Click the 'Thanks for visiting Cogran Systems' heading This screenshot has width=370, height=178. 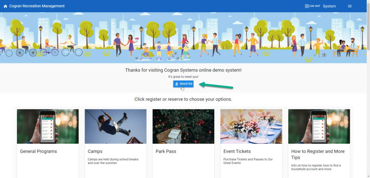click(183, 70)
